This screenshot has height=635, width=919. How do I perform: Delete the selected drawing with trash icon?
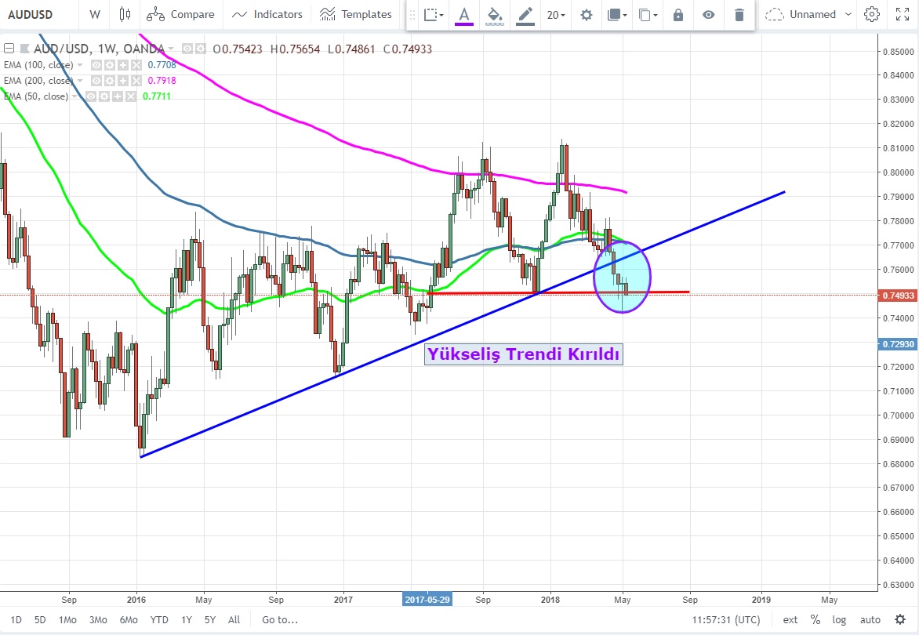(x=739, y=15)
